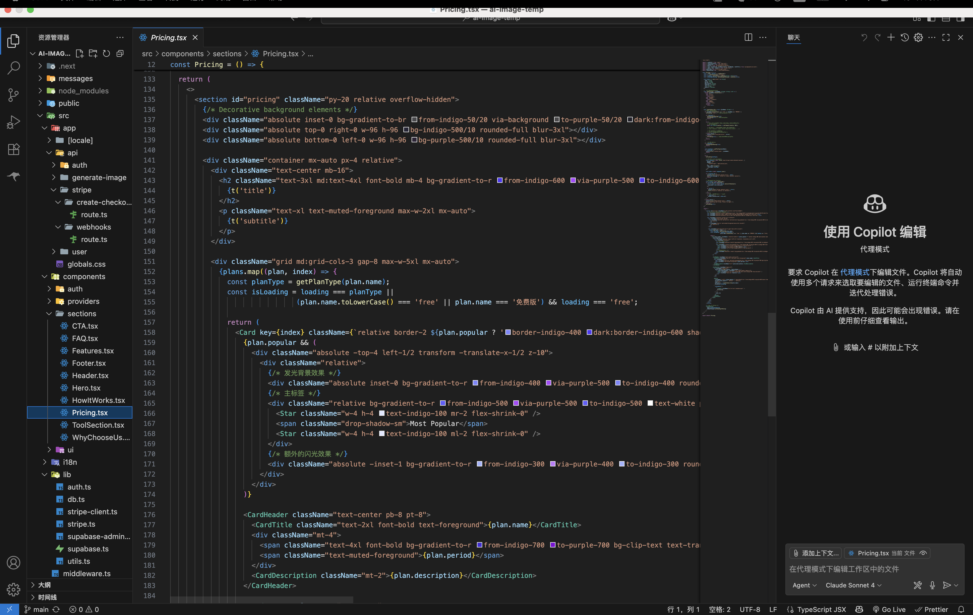Click Prettier in status bar
The height and width of the screenshot is (615, 973).
point(931,609)
